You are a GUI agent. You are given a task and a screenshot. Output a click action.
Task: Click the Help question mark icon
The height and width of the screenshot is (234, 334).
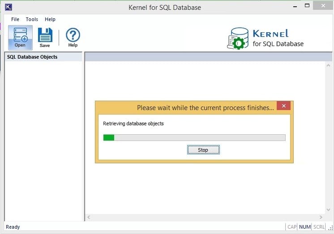tap(73, 38)
